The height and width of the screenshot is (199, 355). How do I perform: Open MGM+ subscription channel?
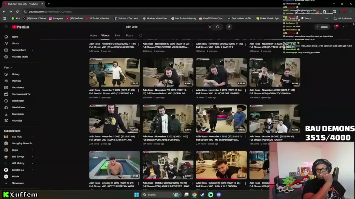[x=15, y=176]
